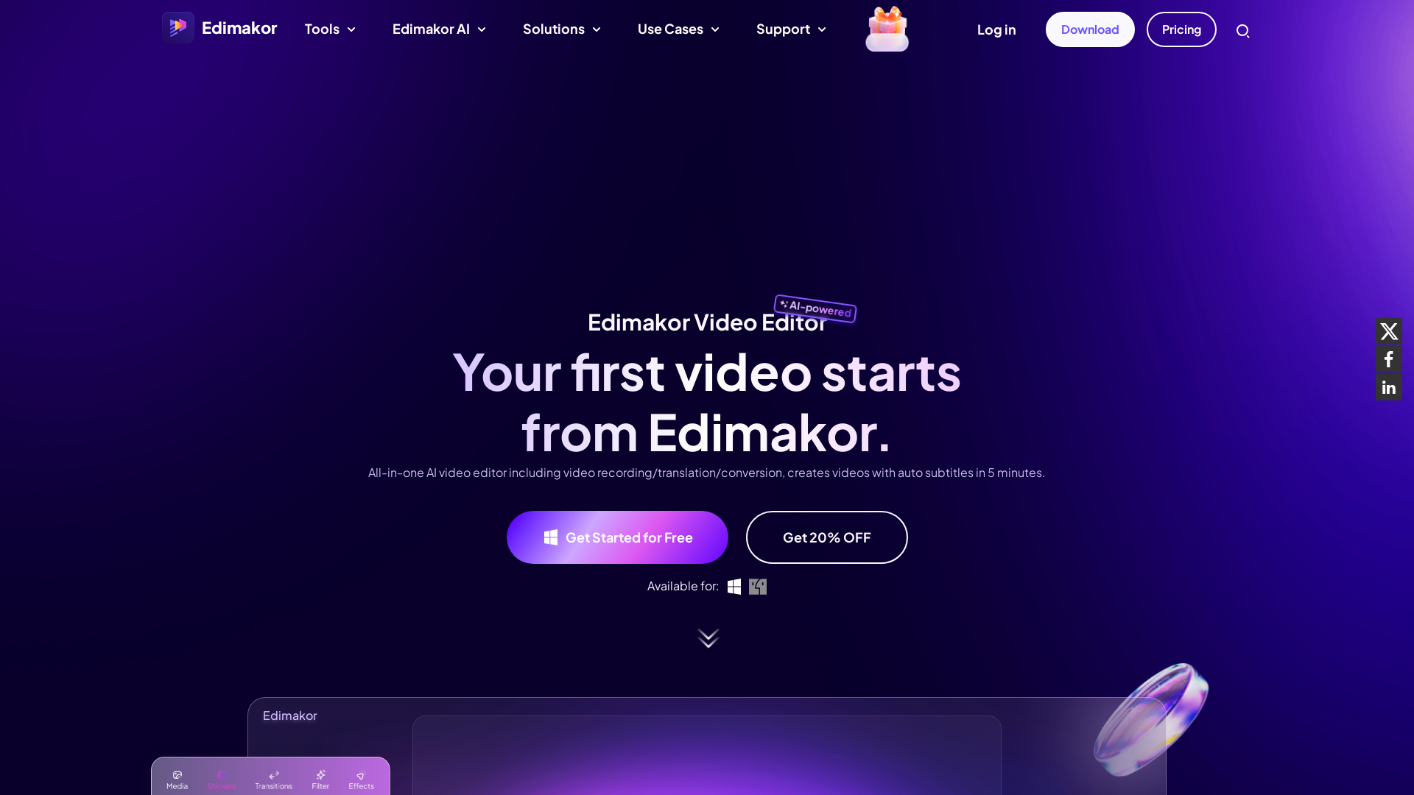Expand the Use Cases dropdown
Image resolution: width=1414 pixels, height=795 pixels.
pos(677,29)
